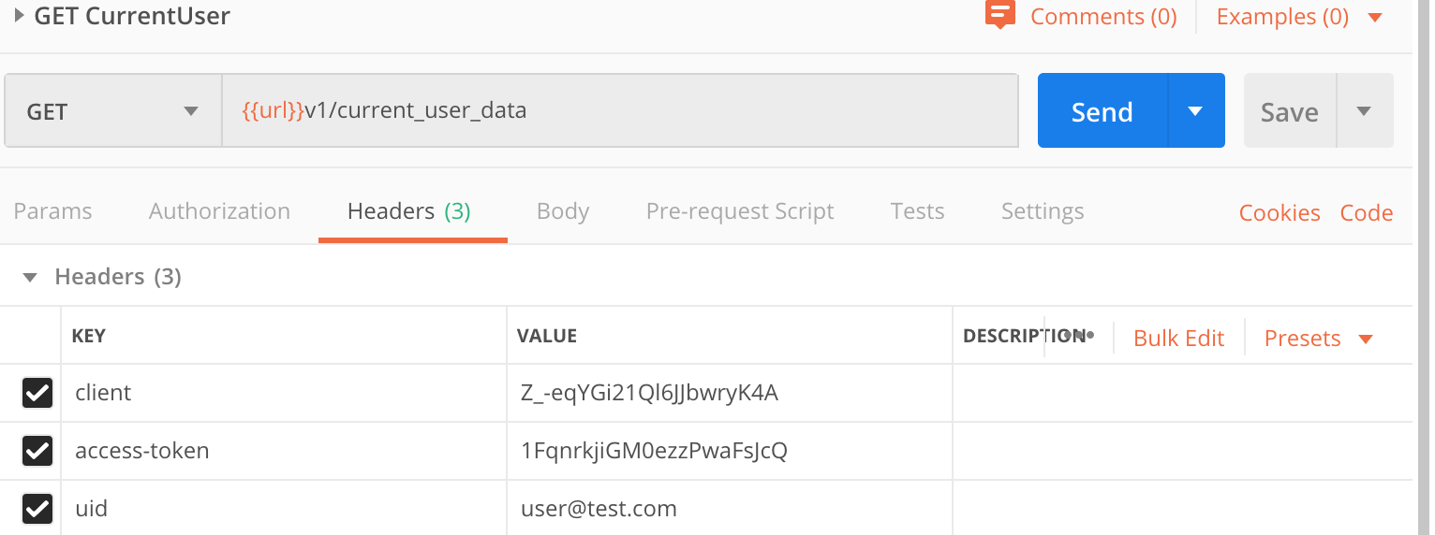The width and height of the screenshot is (1435, 535).
Task: Open the Presets dropdown
Action: point(1318,338)
